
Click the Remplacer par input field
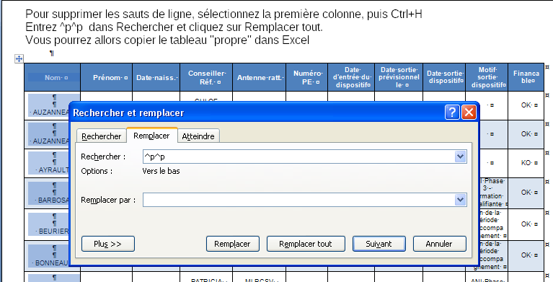(298, 200)
